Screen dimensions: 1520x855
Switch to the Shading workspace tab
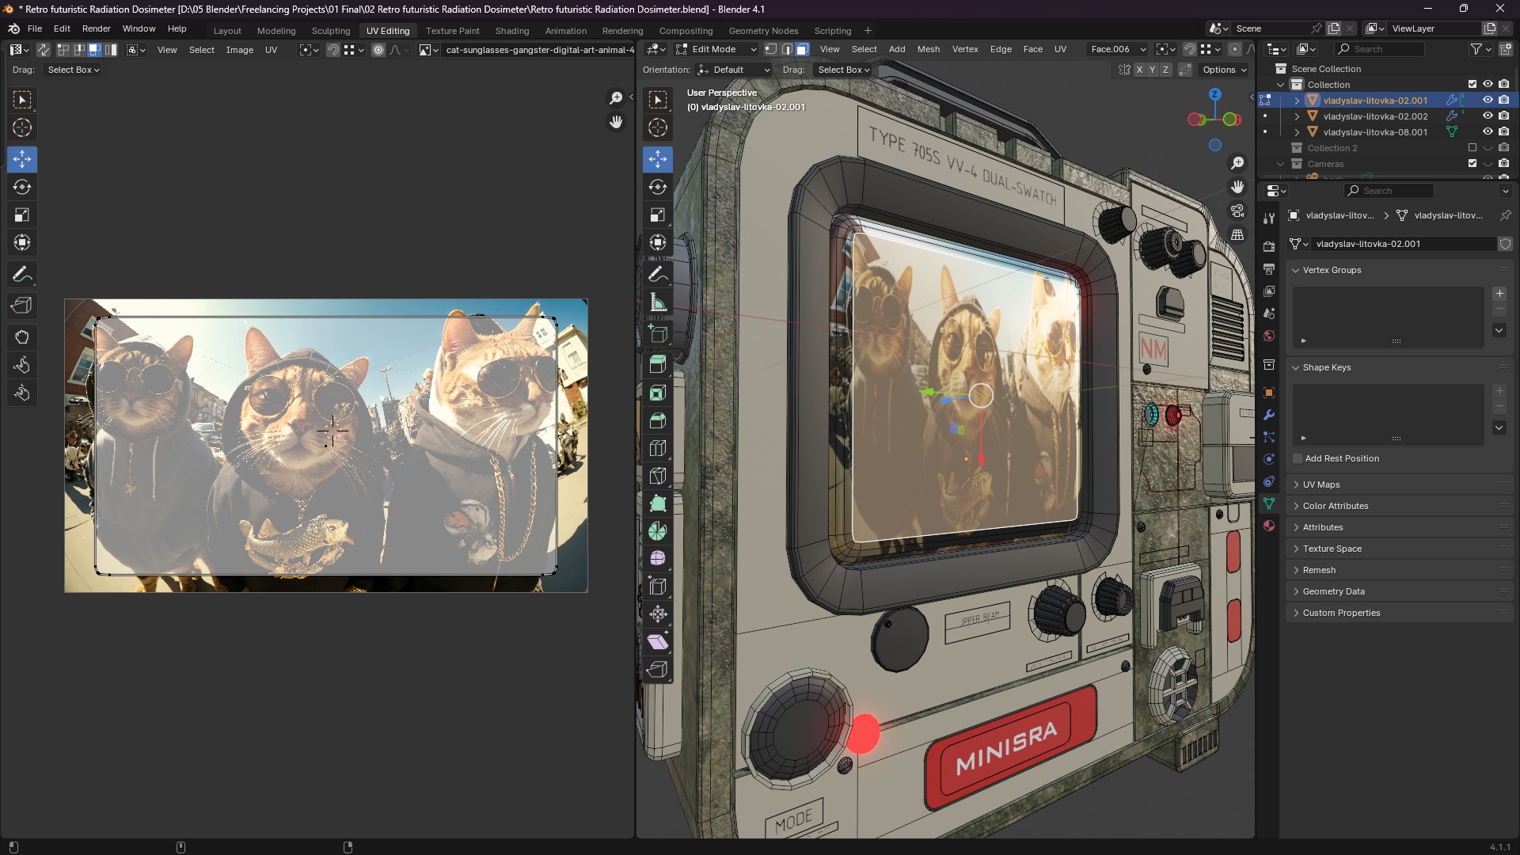coord(511,31)
